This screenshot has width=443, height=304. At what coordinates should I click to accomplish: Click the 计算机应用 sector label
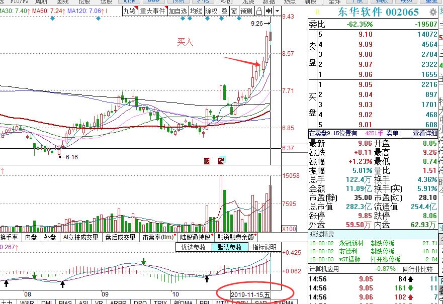324,269
